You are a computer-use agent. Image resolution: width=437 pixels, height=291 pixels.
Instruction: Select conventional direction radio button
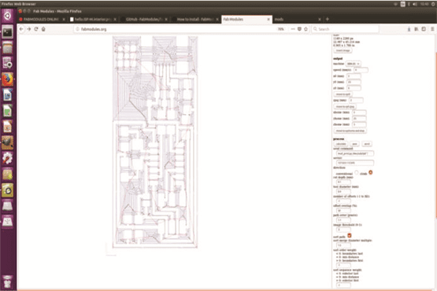(x=357, y=173)
